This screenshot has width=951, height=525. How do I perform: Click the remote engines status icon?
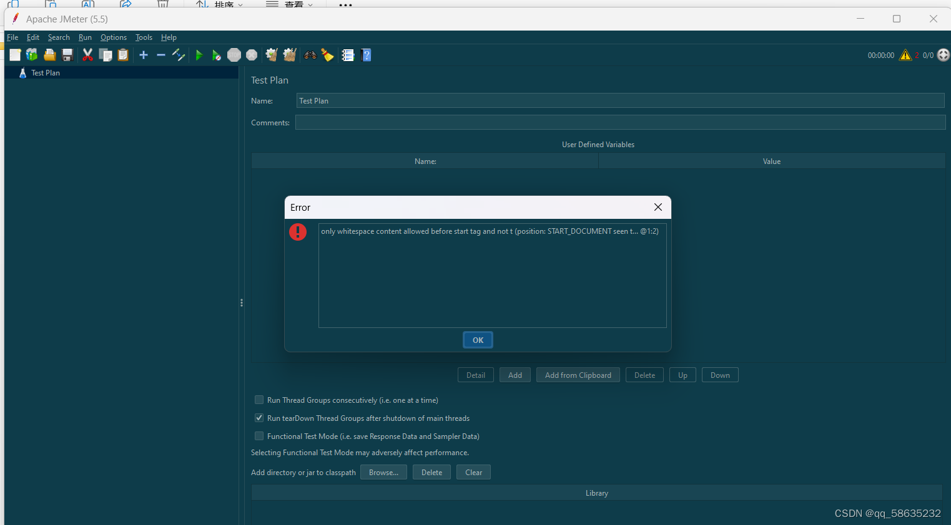tap(944, 55)
